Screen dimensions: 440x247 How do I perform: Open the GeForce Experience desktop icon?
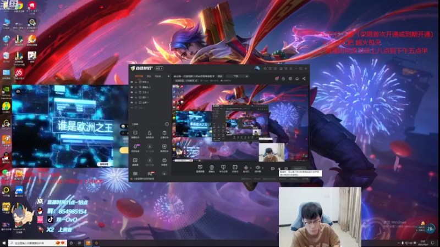pos(6,92)
